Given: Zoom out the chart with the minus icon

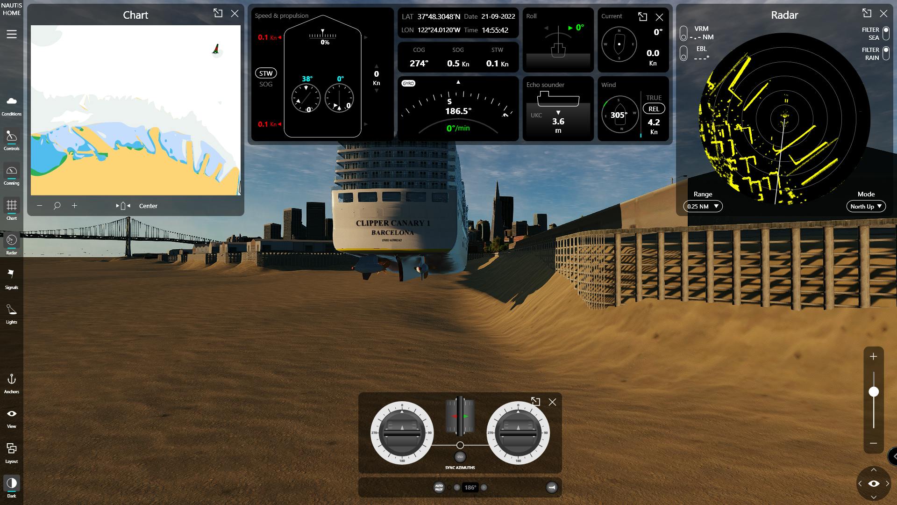Looking at the screenshot, I should [40, 206].
